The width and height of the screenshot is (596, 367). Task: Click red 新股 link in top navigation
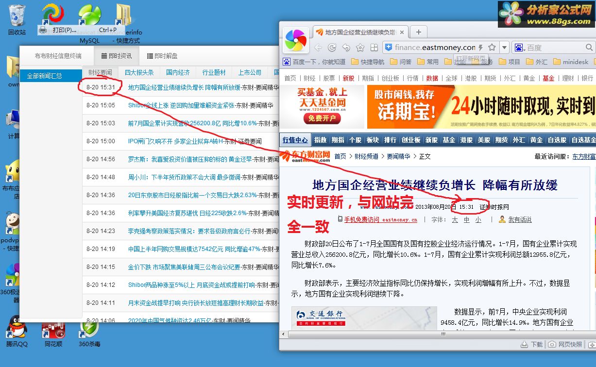point(348,78)
